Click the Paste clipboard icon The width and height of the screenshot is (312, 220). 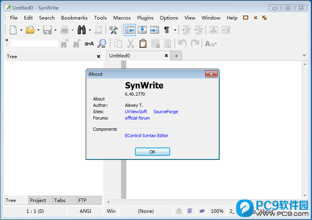tap(143, 43)
